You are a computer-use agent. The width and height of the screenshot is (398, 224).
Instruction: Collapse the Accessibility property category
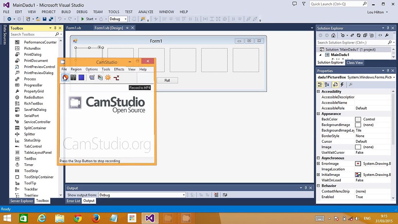(318, 91)
